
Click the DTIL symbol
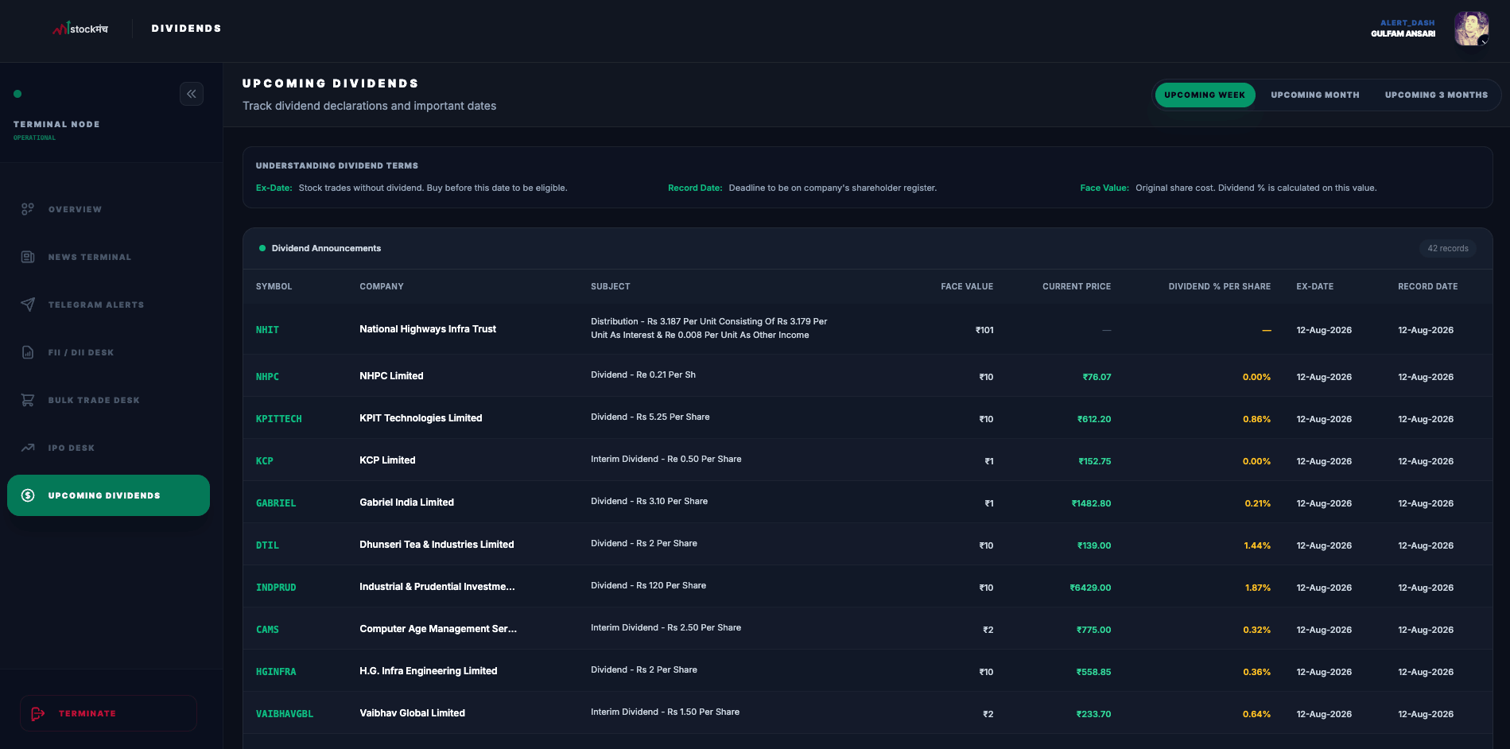point(267,545)
